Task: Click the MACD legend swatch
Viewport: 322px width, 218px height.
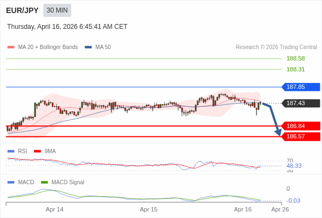Action: click(x=11, y=183)
